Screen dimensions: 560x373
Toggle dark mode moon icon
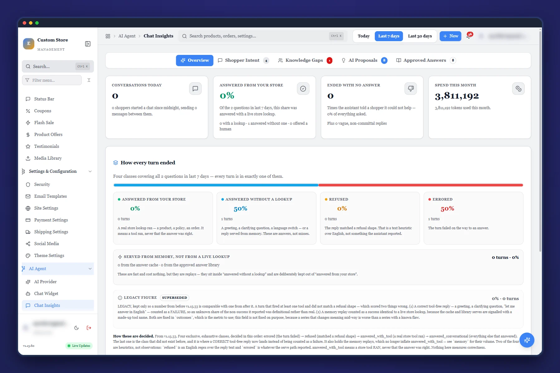[x=76, y=328]
